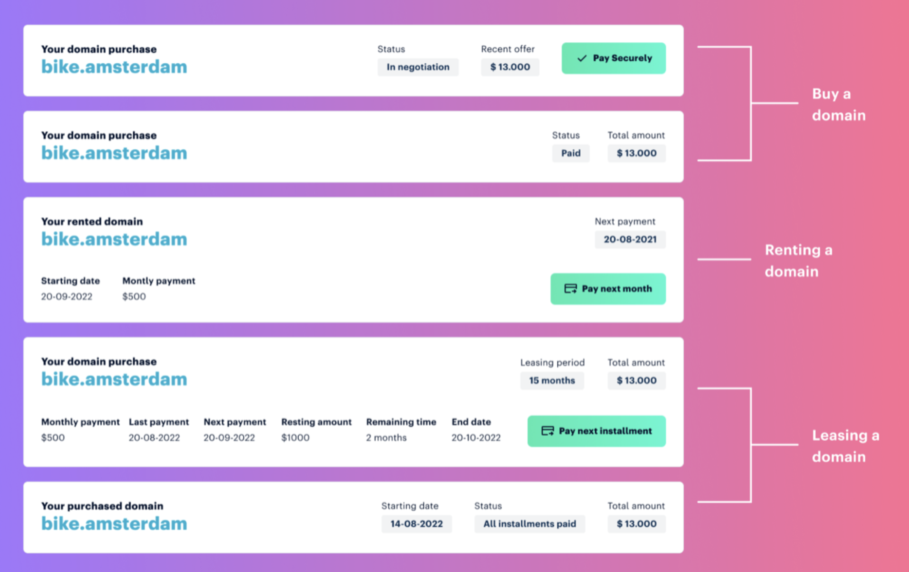Open bike.amsterdam in the In negotiation card
This screenshot has width=909, height=572.
[114, 67]
